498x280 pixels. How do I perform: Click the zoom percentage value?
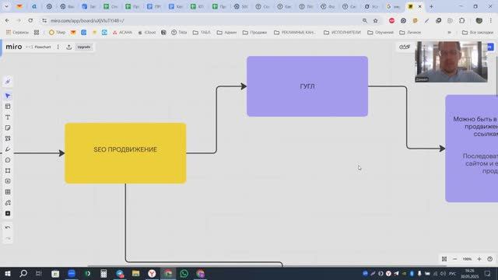[x=467, y=259]
